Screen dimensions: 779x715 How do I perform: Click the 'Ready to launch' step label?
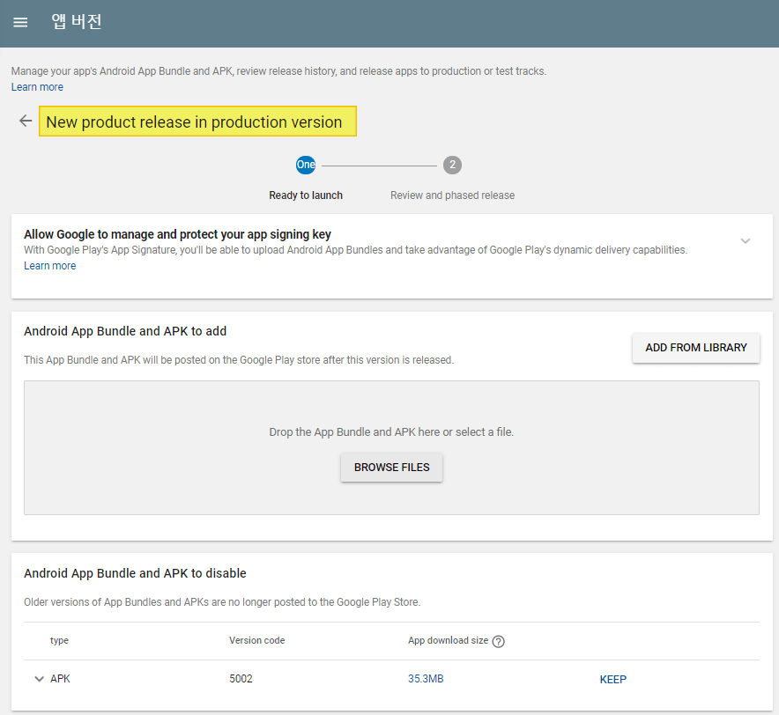tap(306, 195)
